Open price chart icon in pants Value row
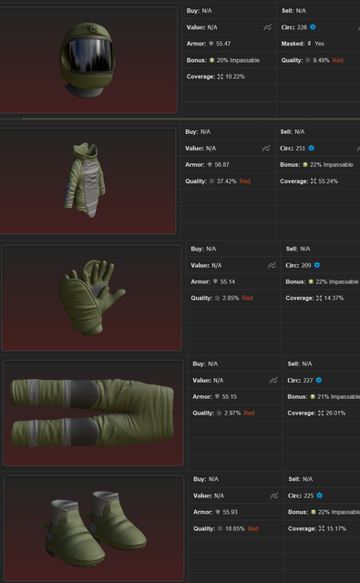 [x=273, y=381]
